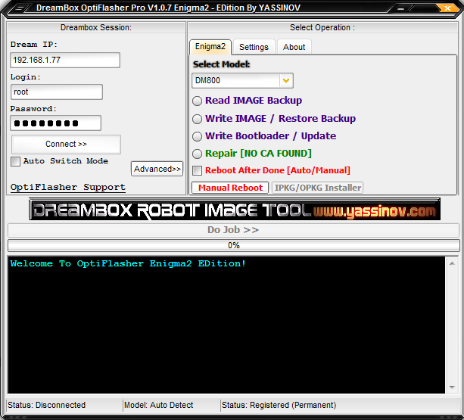Click Status: Registered (Permanent) entry

(x=279, y=405)
